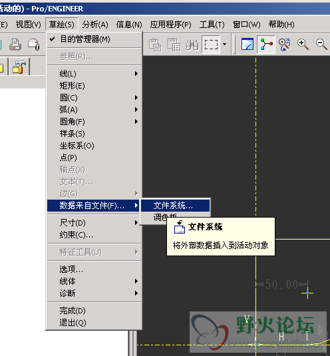330x356 pixels.
Task: Expand the 尺寸(D) submenu
Action: [94, 223]
